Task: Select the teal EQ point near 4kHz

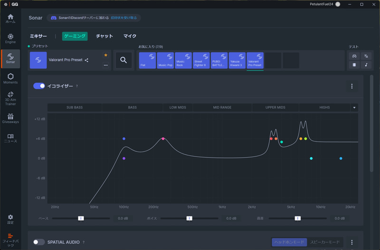Action: (x=281, y=142)
